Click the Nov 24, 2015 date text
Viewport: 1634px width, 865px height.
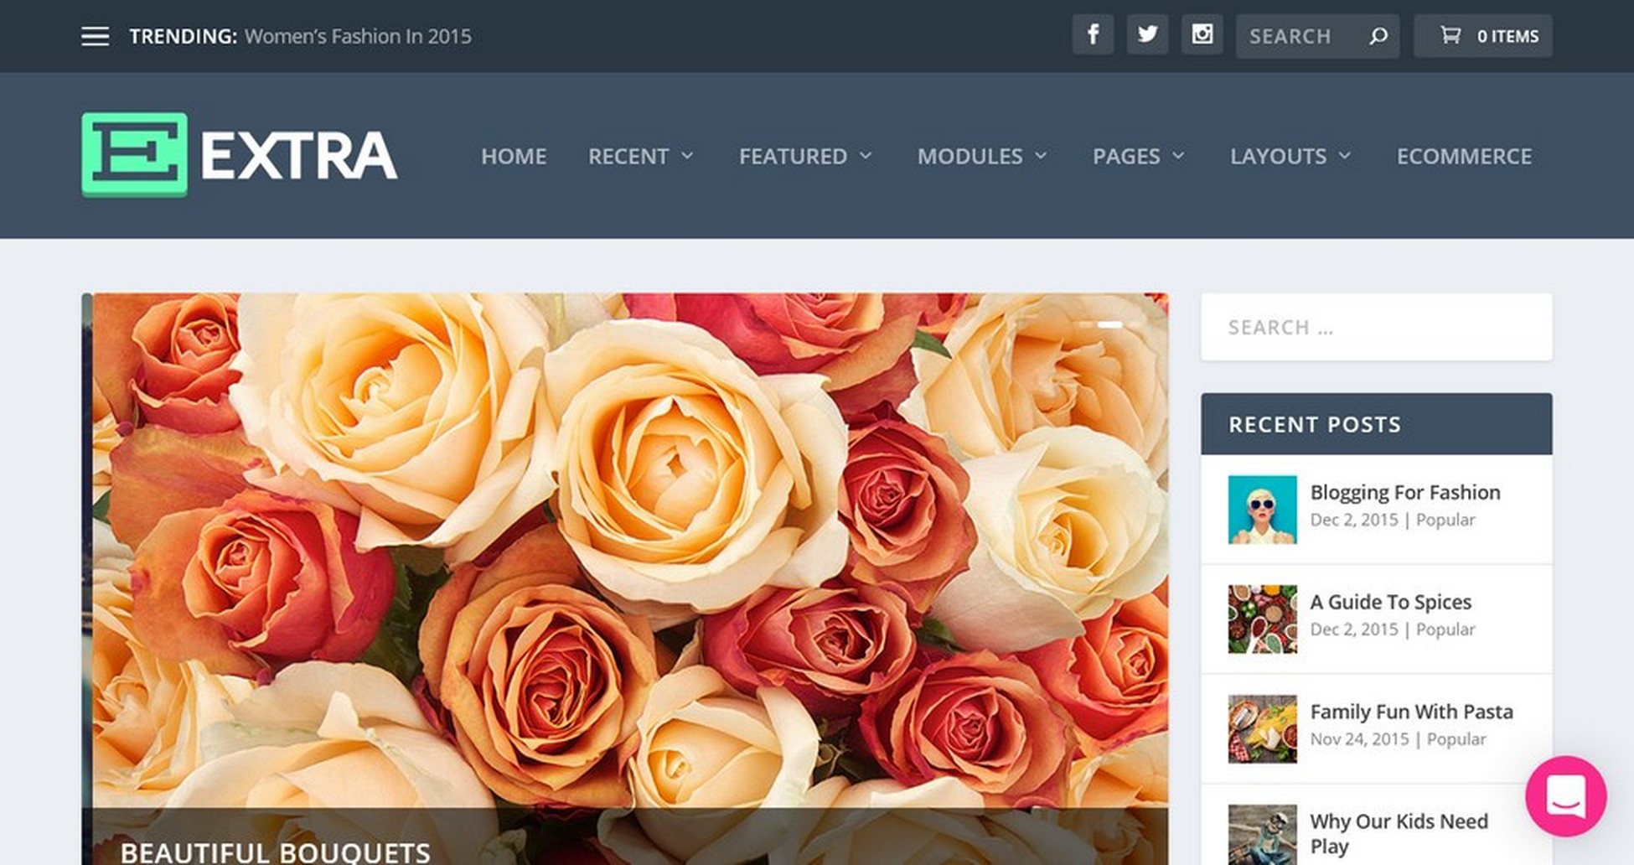(1359, 739)
